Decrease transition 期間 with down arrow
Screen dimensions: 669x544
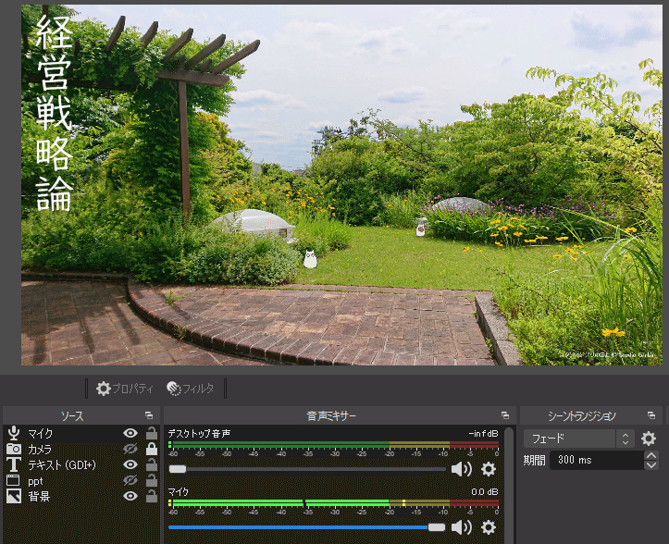coord(651,465)
